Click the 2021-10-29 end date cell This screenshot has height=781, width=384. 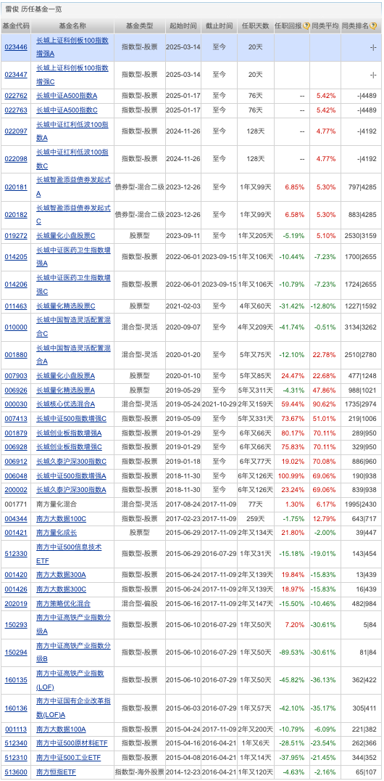point(220,404)
